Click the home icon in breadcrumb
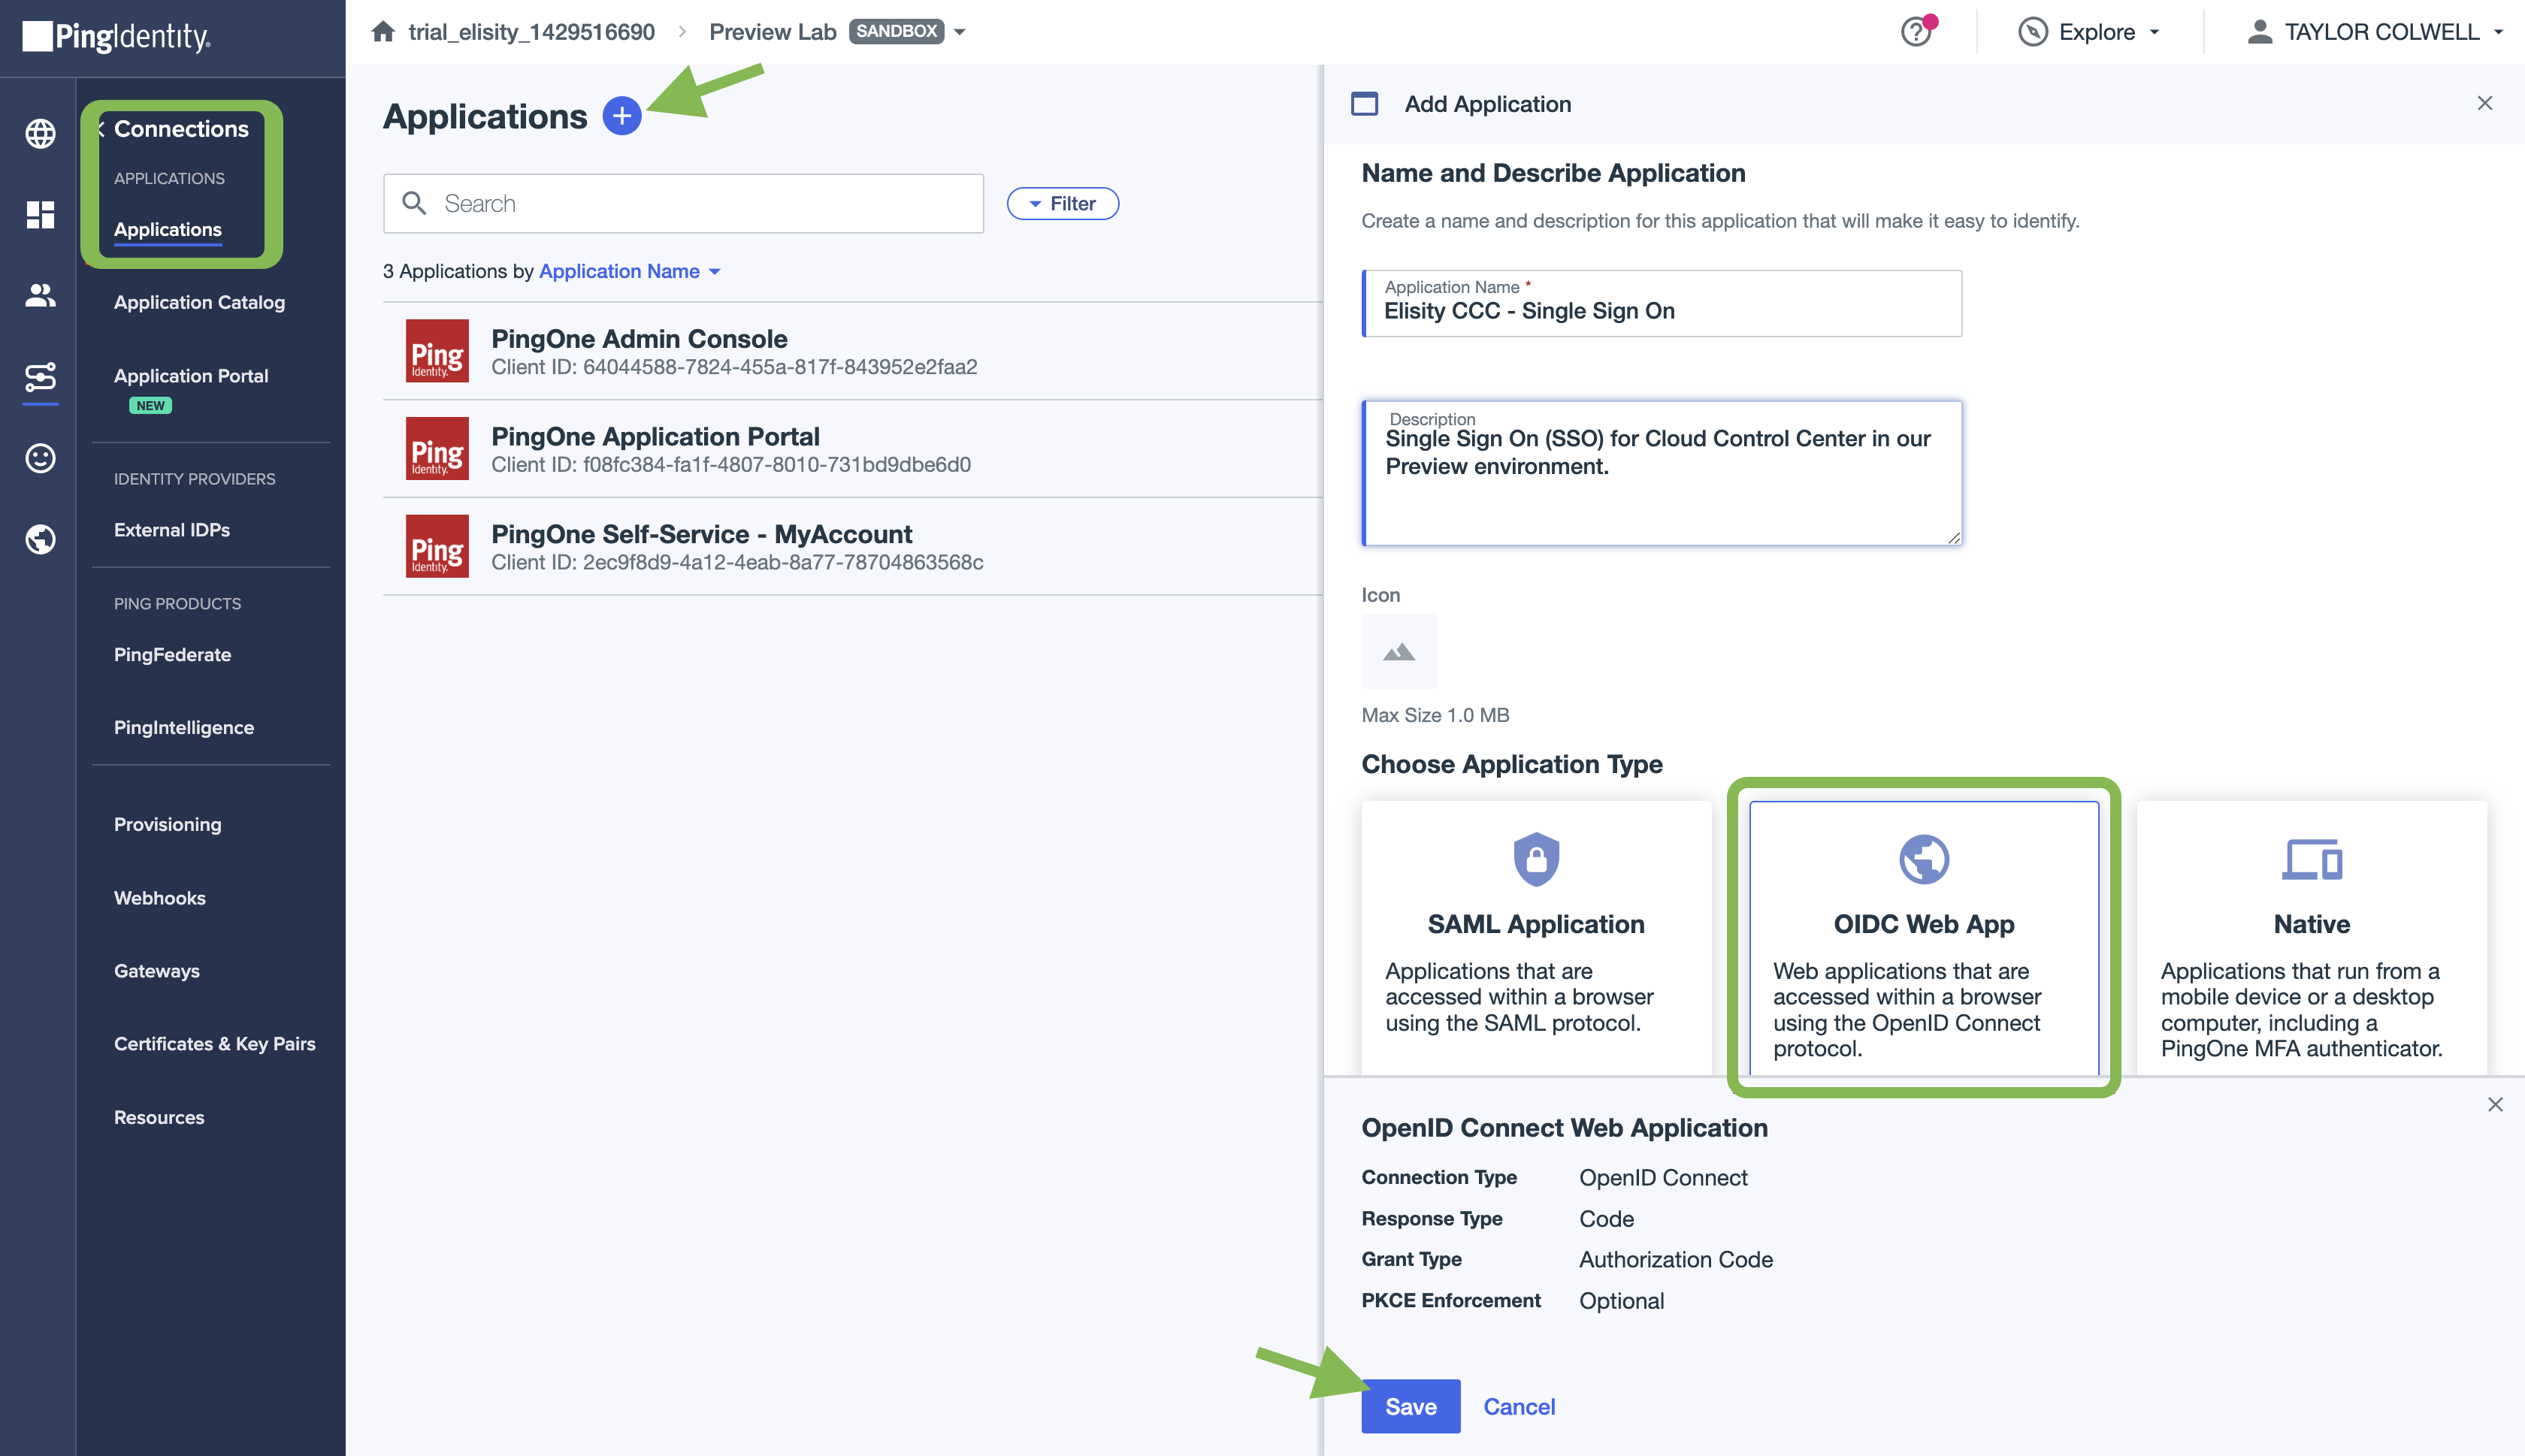Viewport: 2525px width, 1456px height. pyautogui.click(x=383, y=32)
